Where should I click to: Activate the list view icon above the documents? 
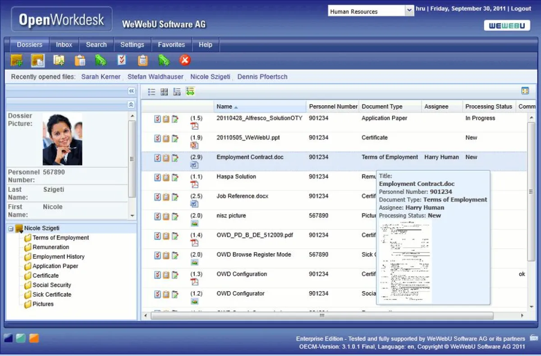(x=151, y=91)
